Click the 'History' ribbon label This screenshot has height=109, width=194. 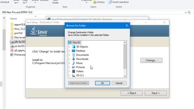101,2
